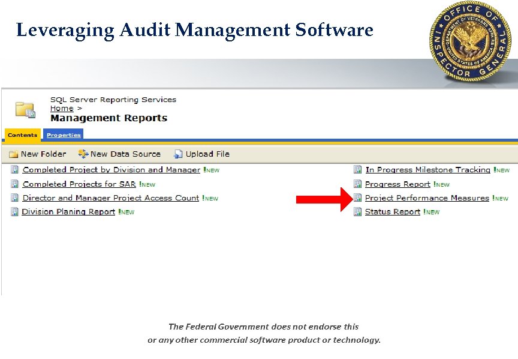
Task: Click the NEW badge beside Project Performance Measures
Action: [500, 198]
